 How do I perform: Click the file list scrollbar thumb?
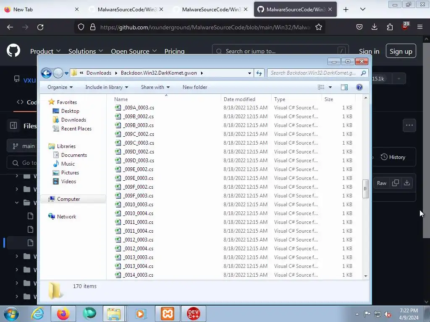[x=365, y=188]
